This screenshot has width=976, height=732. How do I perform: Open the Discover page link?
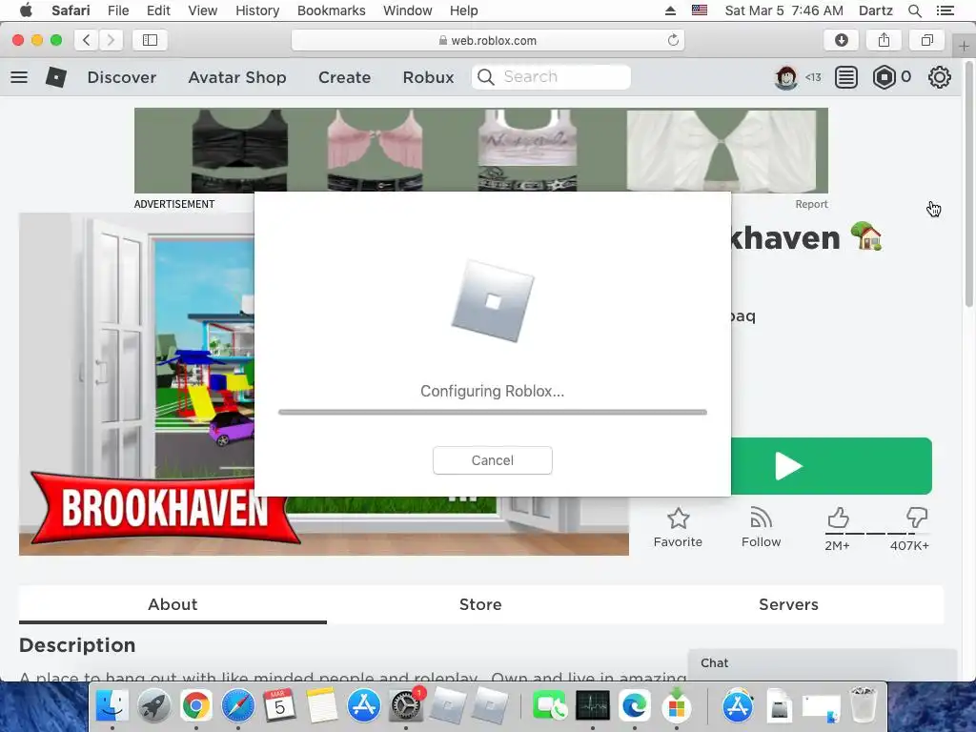tap(122, 77)
